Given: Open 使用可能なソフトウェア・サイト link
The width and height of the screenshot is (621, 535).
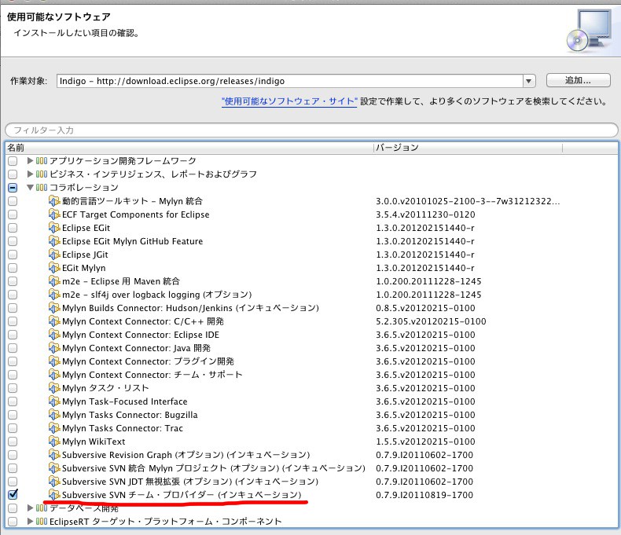Looking at the screenshot, I should (x=289, y=101).
